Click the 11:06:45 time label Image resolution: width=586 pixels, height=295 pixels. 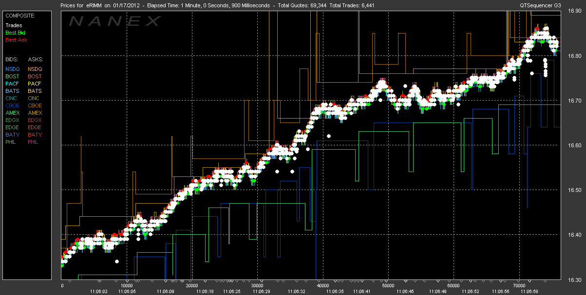click(x=404, y=292)
